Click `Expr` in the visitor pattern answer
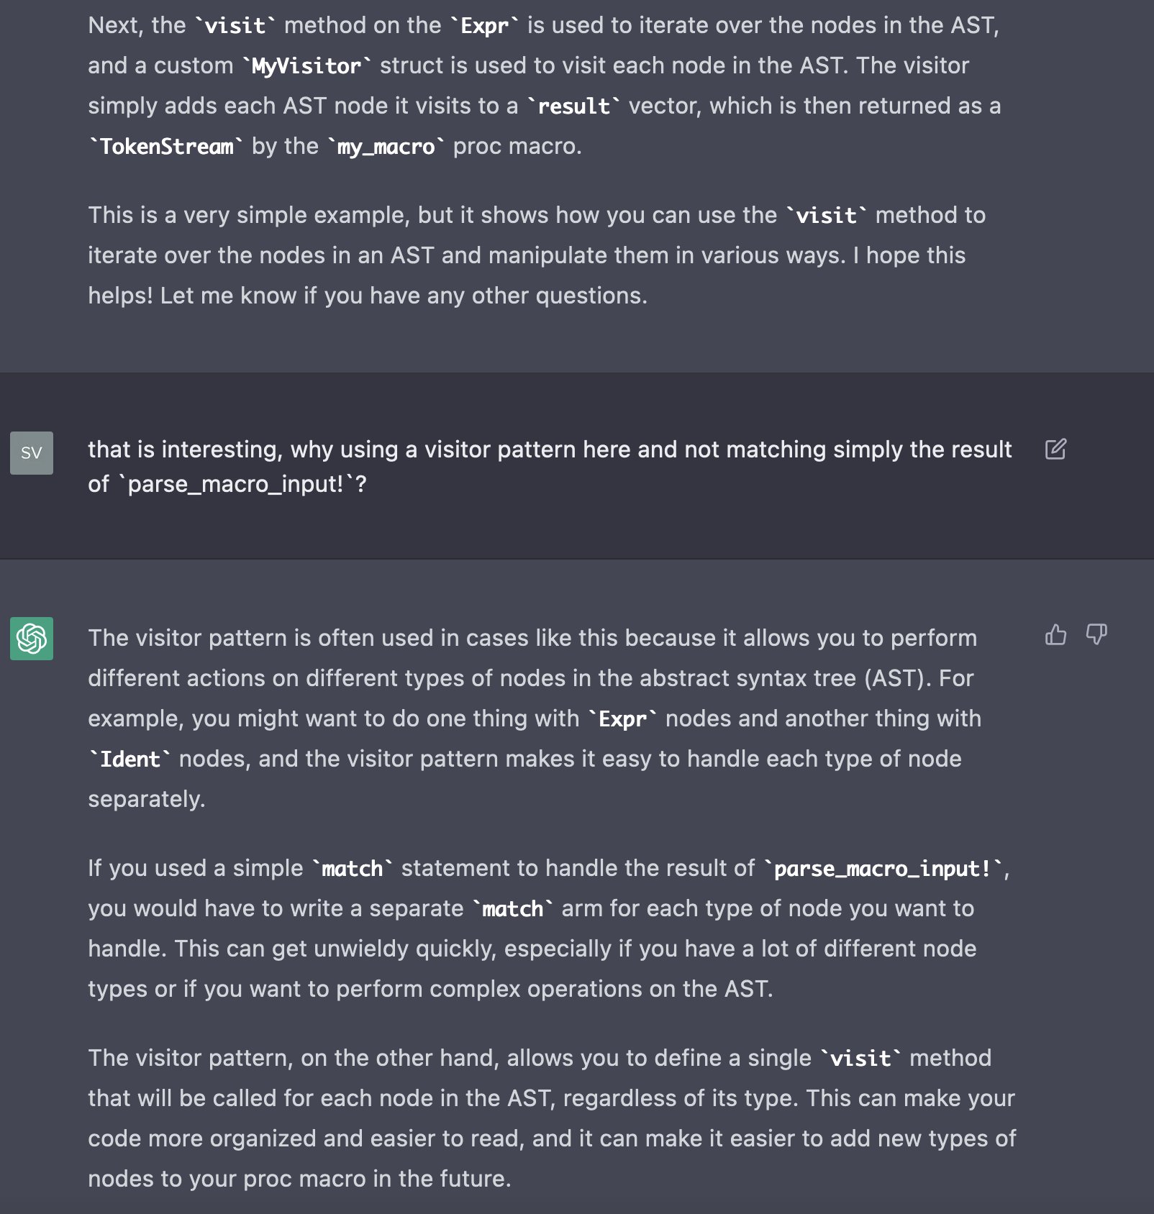 click(622, 719)
